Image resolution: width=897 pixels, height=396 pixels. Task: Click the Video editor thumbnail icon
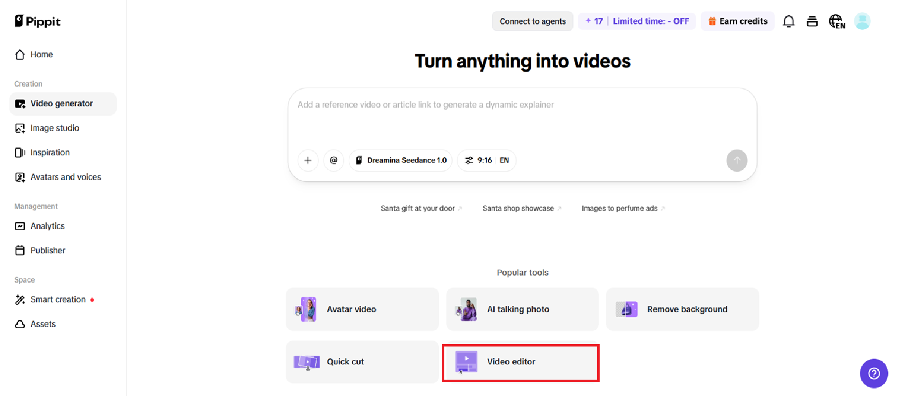(x=466, y=362)
